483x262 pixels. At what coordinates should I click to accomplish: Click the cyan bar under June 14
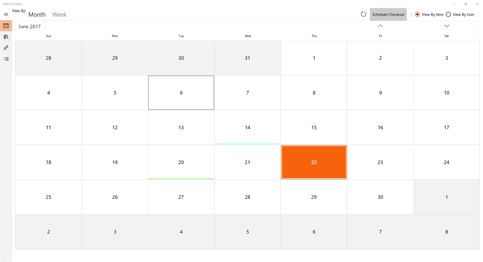(x=247, y=144)
